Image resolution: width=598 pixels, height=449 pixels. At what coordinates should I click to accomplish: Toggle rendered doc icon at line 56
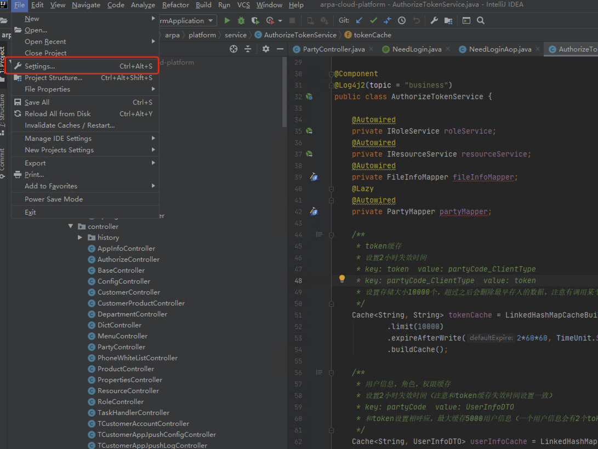click(319, 372)
